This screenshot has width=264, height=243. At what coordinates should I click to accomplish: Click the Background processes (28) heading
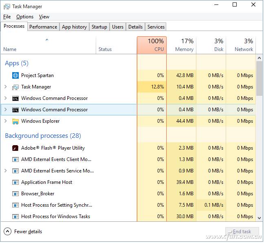(43, 136)
